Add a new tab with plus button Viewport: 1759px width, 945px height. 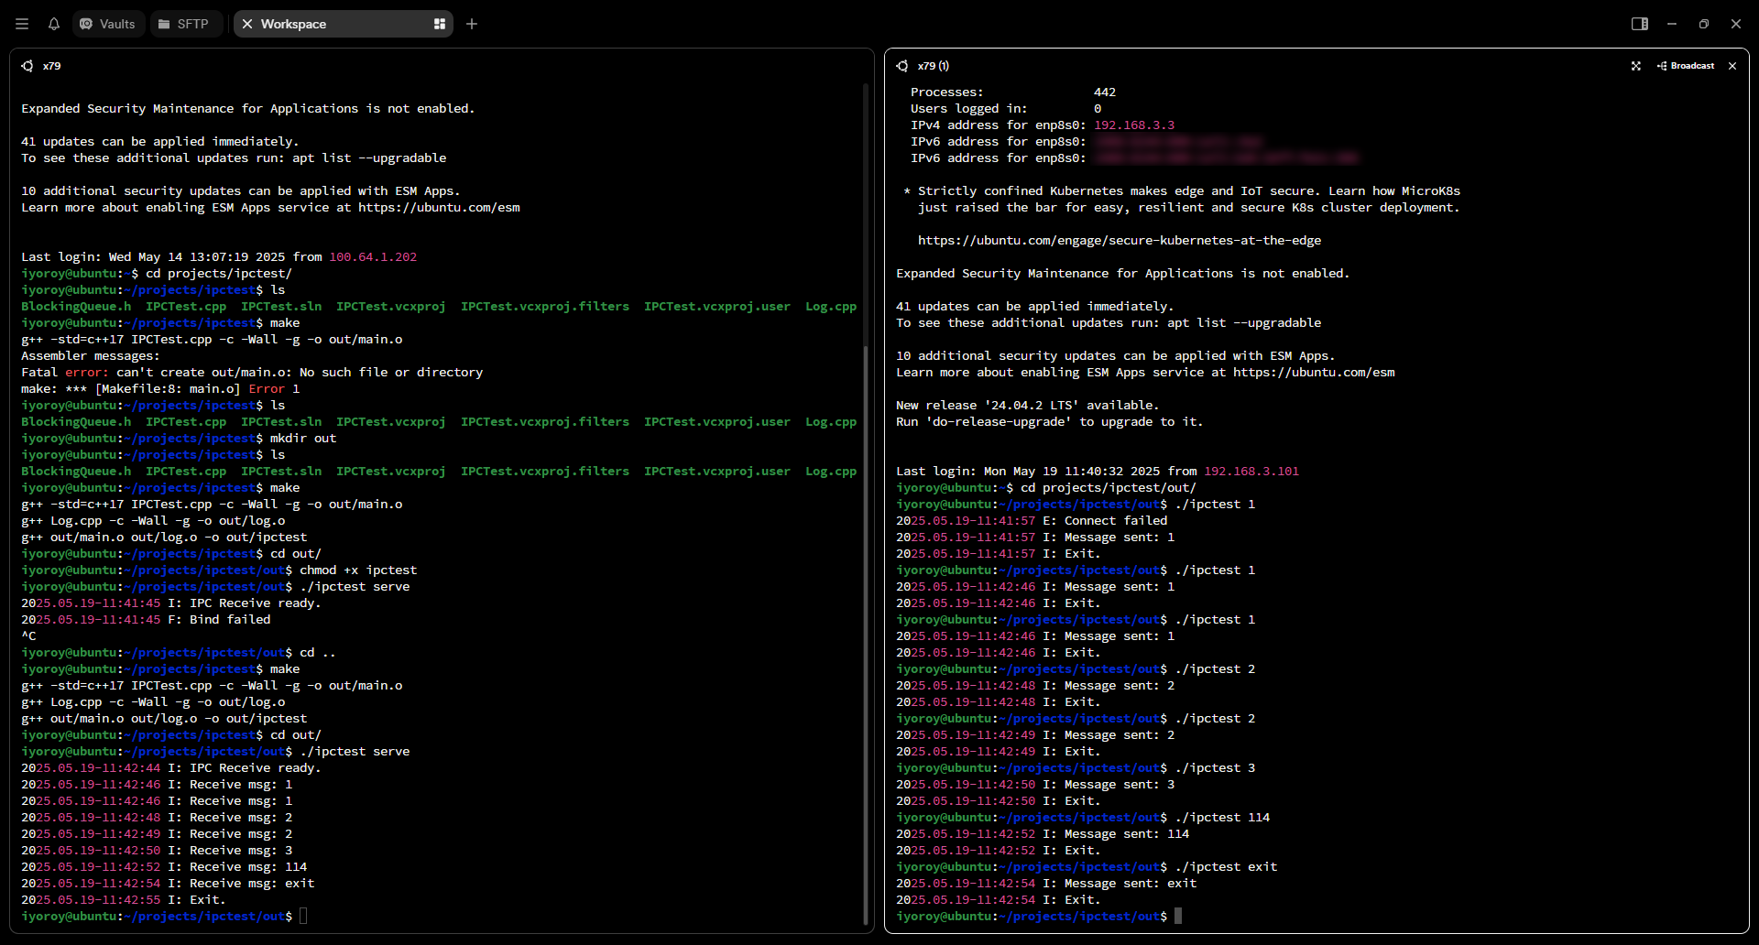(x=472, y=24)
